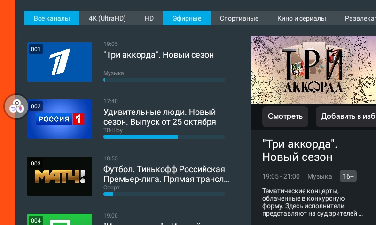Screen dimensions: 376x225
Task: Open the Кино и сериалы tab
Action: [301, 18]
